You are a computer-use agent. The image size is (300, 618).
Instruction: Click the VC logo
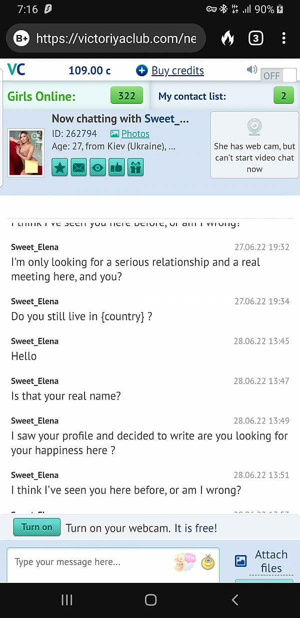(16, 70)
